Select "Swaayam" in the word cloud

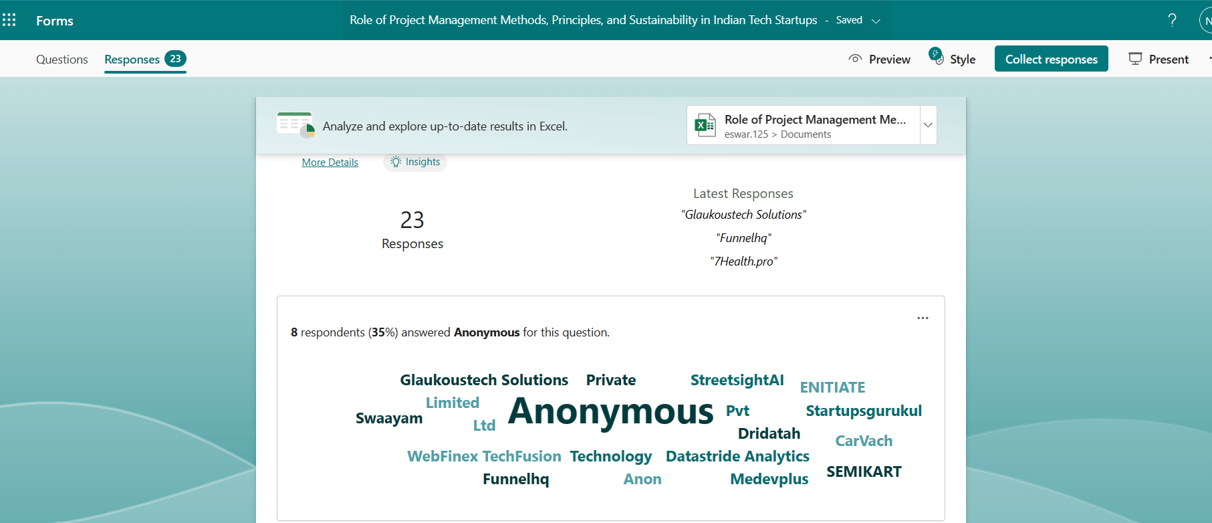point(389,419)
